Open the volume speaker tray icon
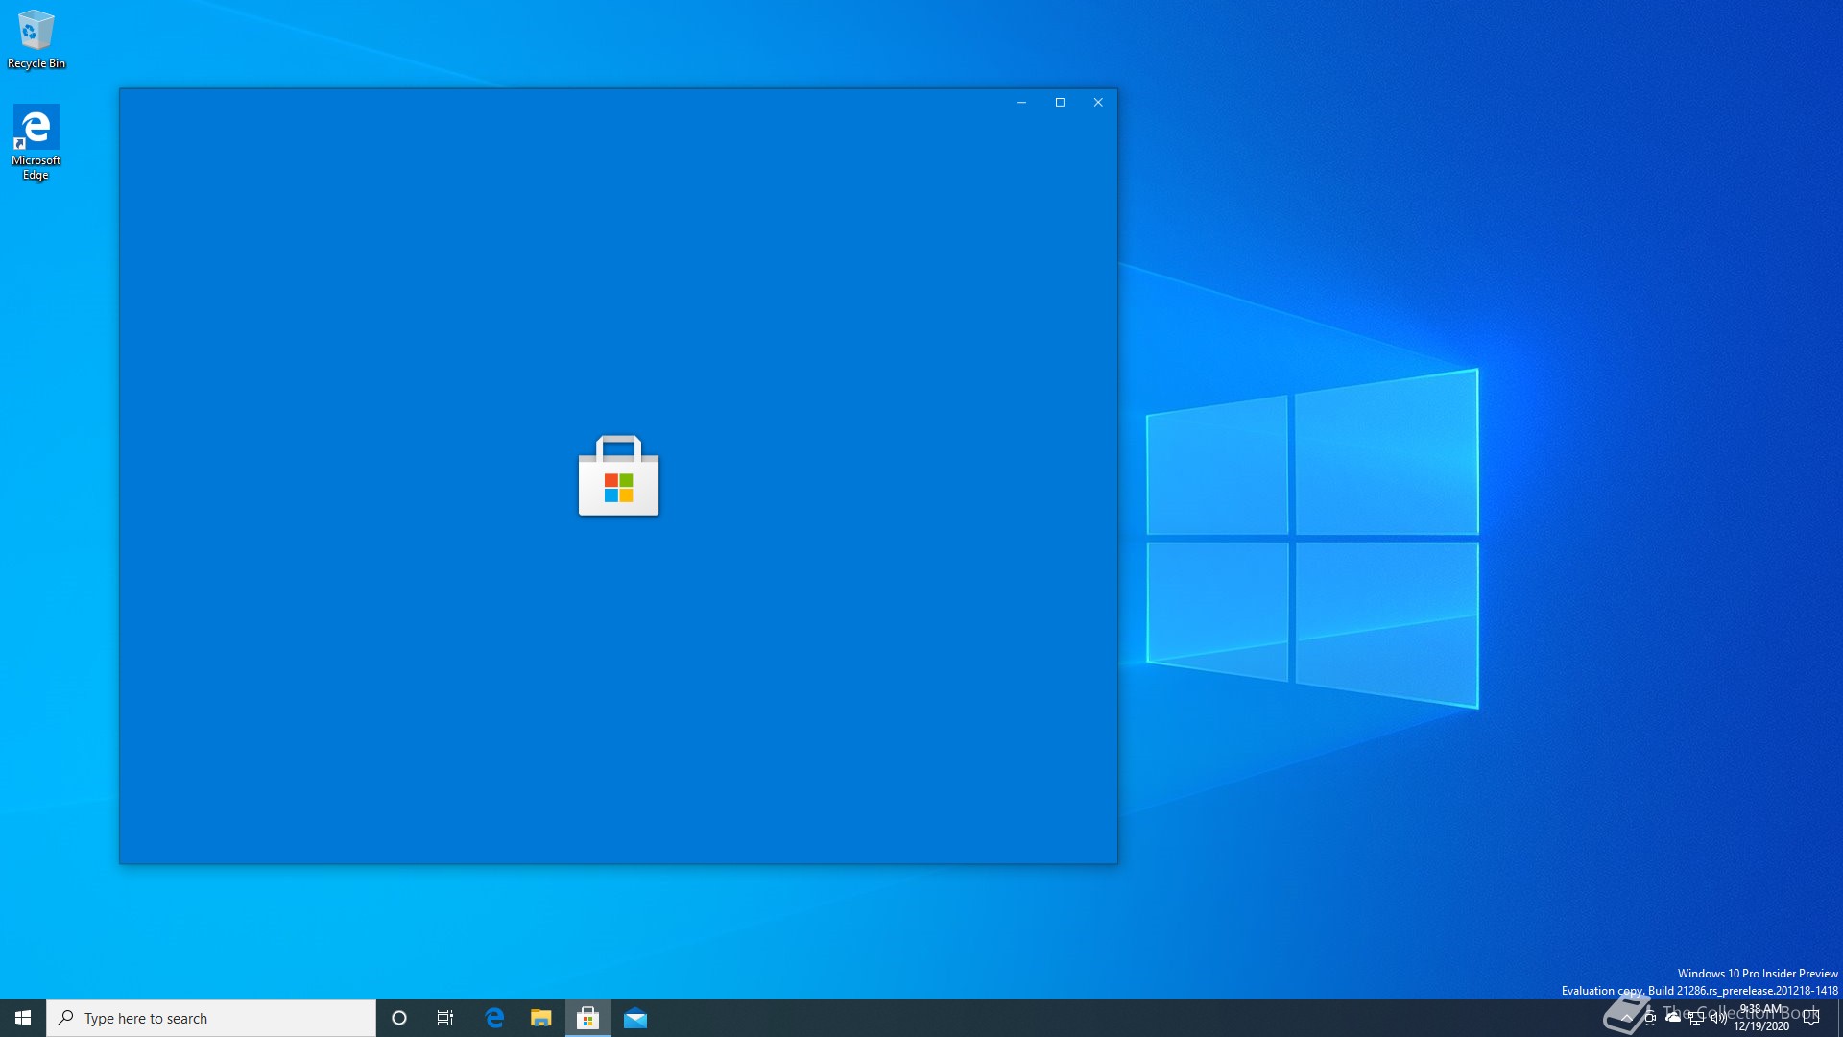This screenshot has height=1037, width=1843. [x=1719, y=1018]
